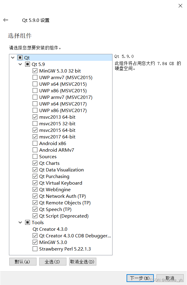187x285 pixels.
Task: Collapse the top-level Qt tree node
Action: coord(13,58)
